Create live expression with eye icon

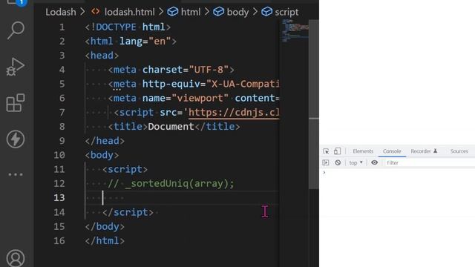[x=374, y=162]
